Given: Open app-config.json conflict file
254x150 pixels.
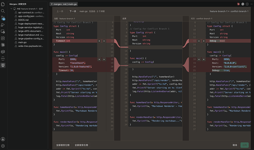Looking at the screenshot, I should (x=29, y=16).
